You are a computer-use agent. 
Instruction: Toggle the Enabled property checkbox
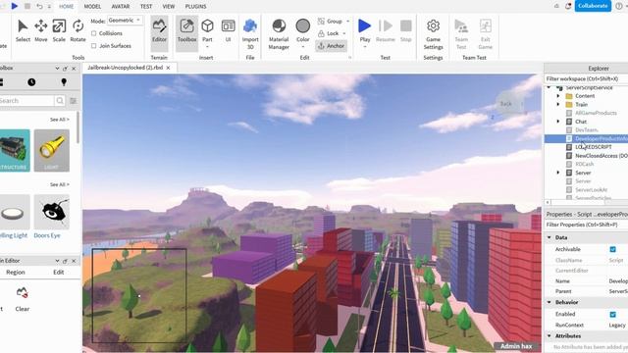pos(612,314)
